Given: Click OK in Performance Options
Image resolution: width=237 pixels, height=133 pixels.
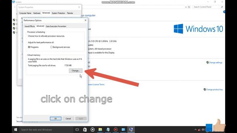Looking at the screenshot, I should click(56, 119).
